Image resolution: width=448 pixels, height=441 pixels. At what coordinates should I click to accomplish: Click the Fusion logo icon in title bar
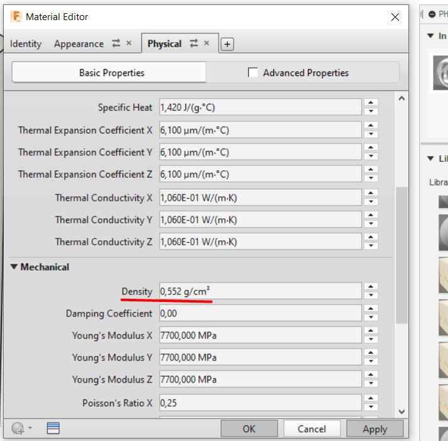point(16,16)
